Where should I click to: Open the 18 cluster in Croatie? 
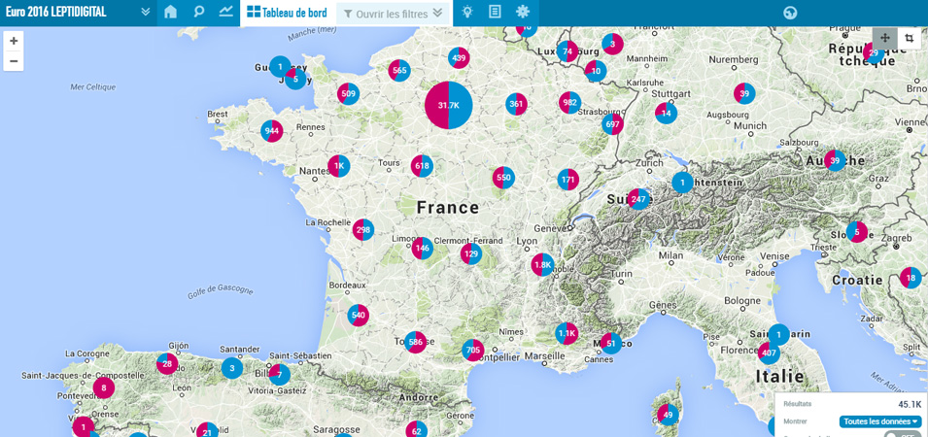click(x=911, y=278)
